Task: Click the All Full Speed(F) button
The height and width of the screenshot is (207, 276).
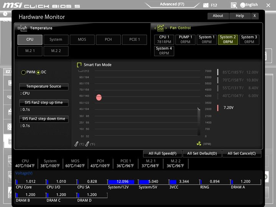Action: click(x=163, y=154)
